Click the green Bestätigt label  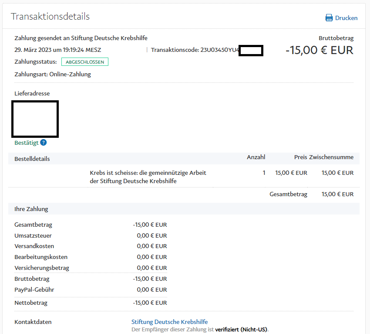26,143
